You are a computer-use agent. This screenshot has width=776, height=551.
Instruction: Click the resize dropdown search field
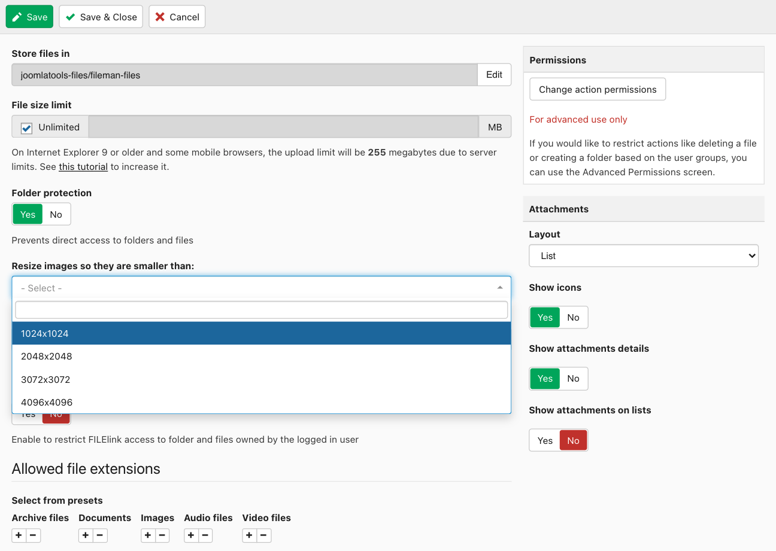pyautogui.click(x=261, y=310)
